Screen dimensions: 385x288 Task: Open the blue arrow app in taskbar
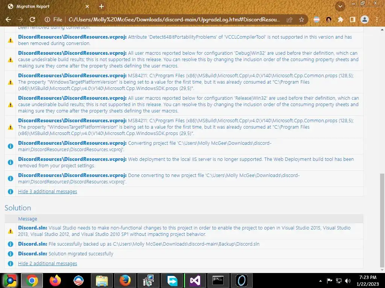[x=171, y=280]
